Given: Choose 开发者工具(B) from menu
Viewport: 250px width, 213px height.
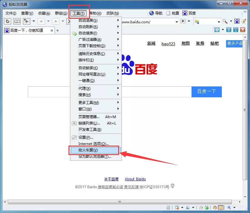Looking at the screenshot, I should coord(96,130).
